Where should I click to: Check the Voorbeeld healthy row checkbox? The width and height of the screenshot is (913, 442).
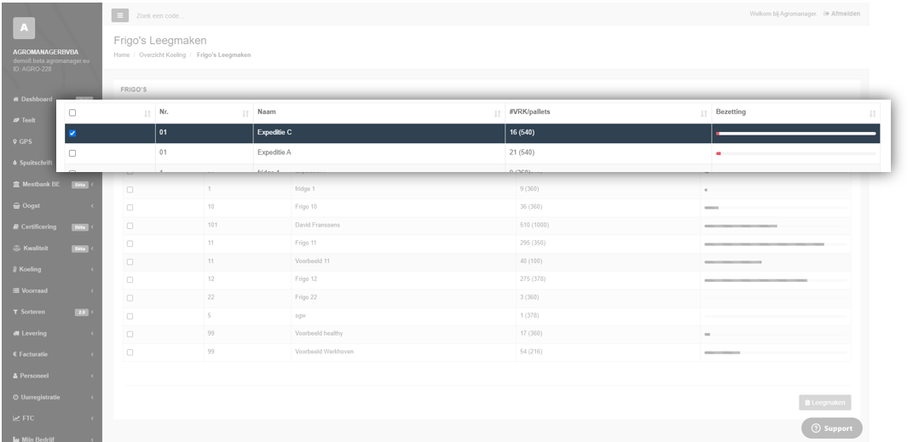point(130,335)
